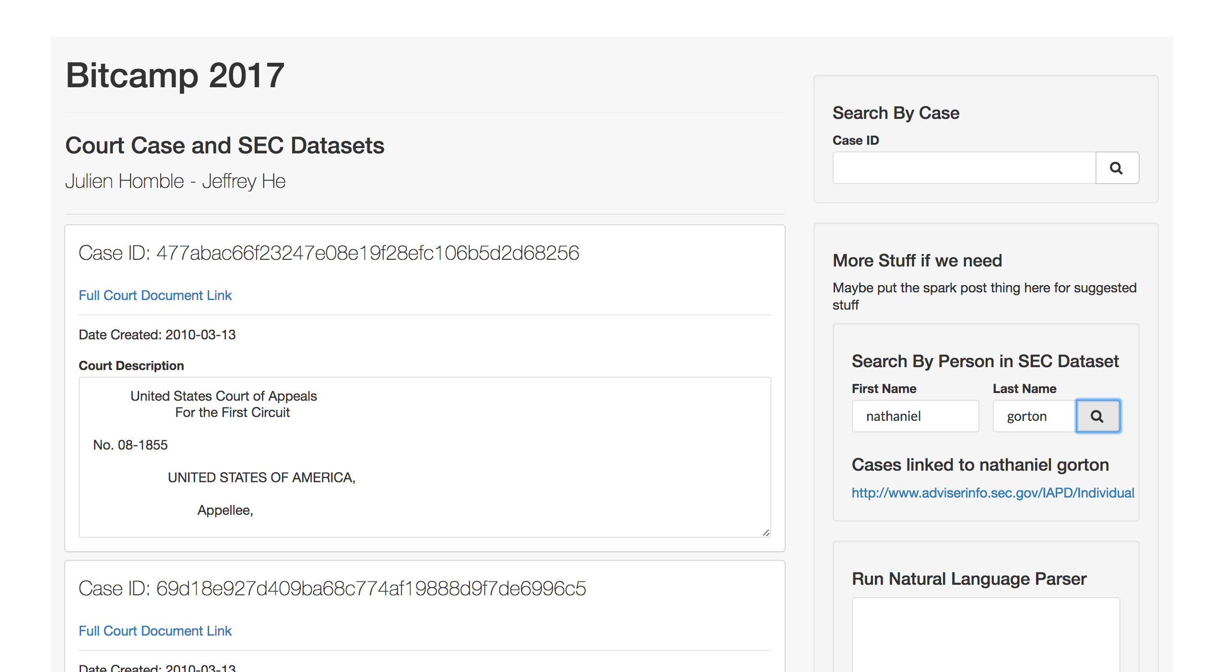
Task: Click the Court Case and SEC Datasets heading
Action: [224, 145]
